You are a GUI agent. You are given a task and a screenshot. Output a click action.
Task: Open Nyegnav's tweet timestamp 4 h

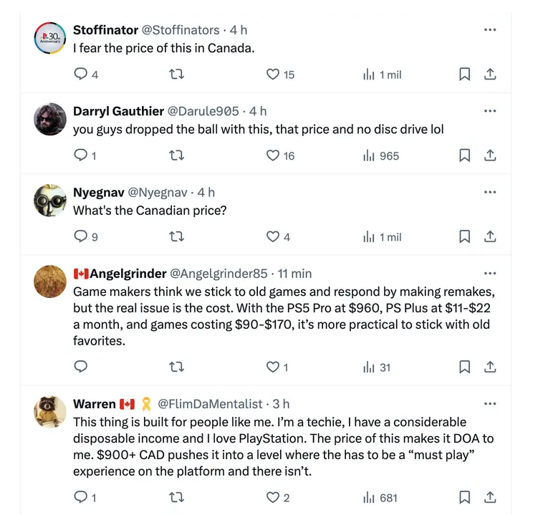206,192
